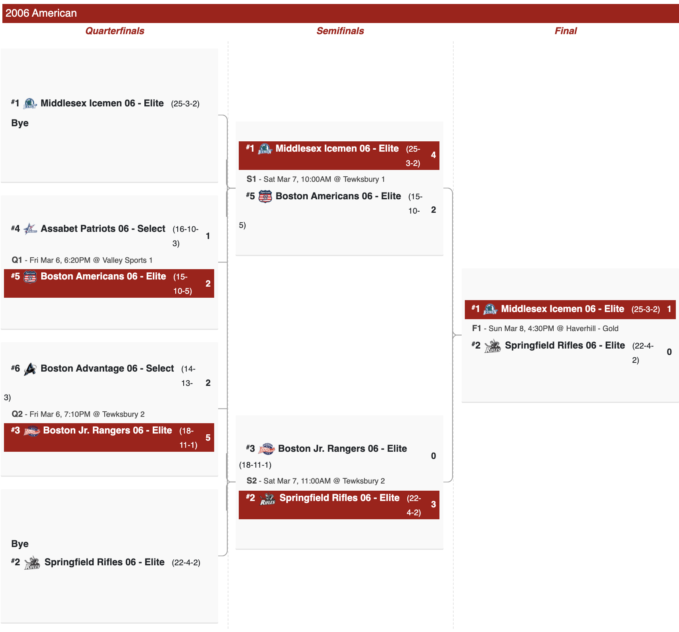Screen dimensions: 679x632
Task: Click Boston Jr. Rangers logo in Q2 game
Action: [x=32, y=431]
